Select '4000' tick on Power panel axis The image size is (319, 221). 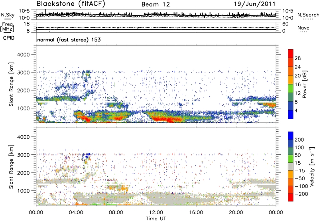click(x=23, y=55)
